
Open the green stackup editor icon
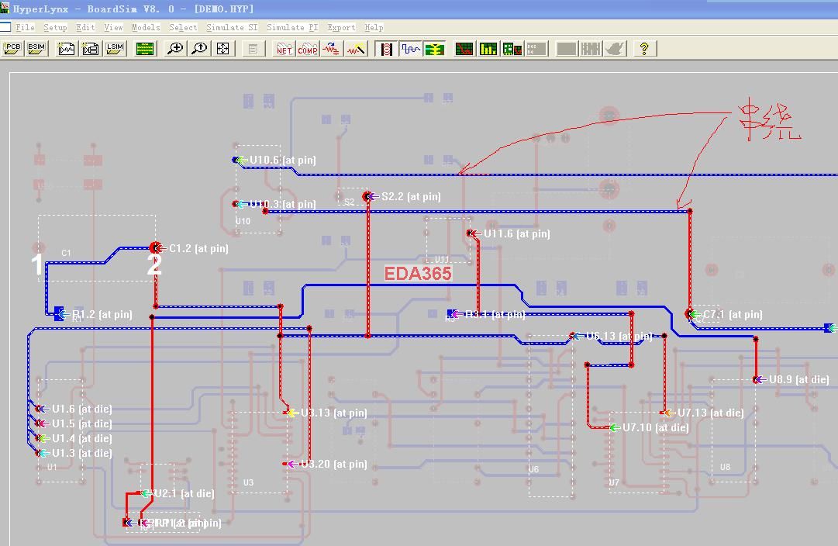(x=145, y=49)
